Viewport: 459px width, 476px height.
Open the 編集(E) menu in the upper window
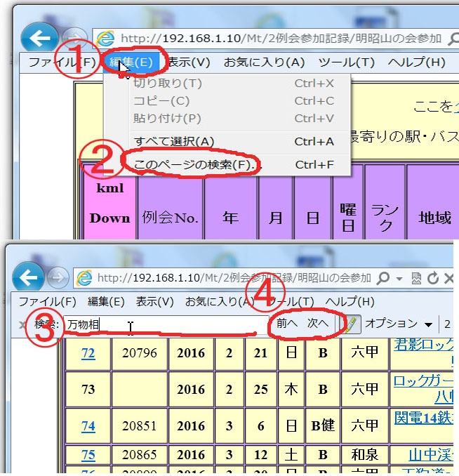point(131,62)
